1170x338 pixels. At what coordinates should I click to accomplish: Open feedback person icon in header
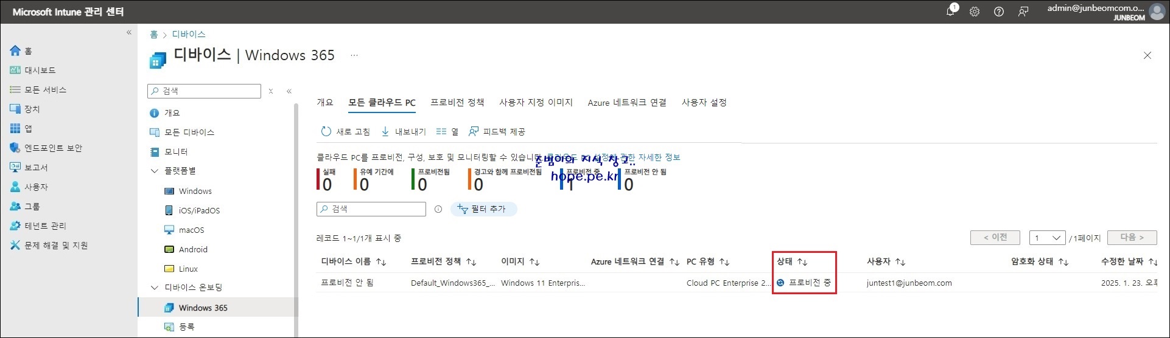[1023, 12]
